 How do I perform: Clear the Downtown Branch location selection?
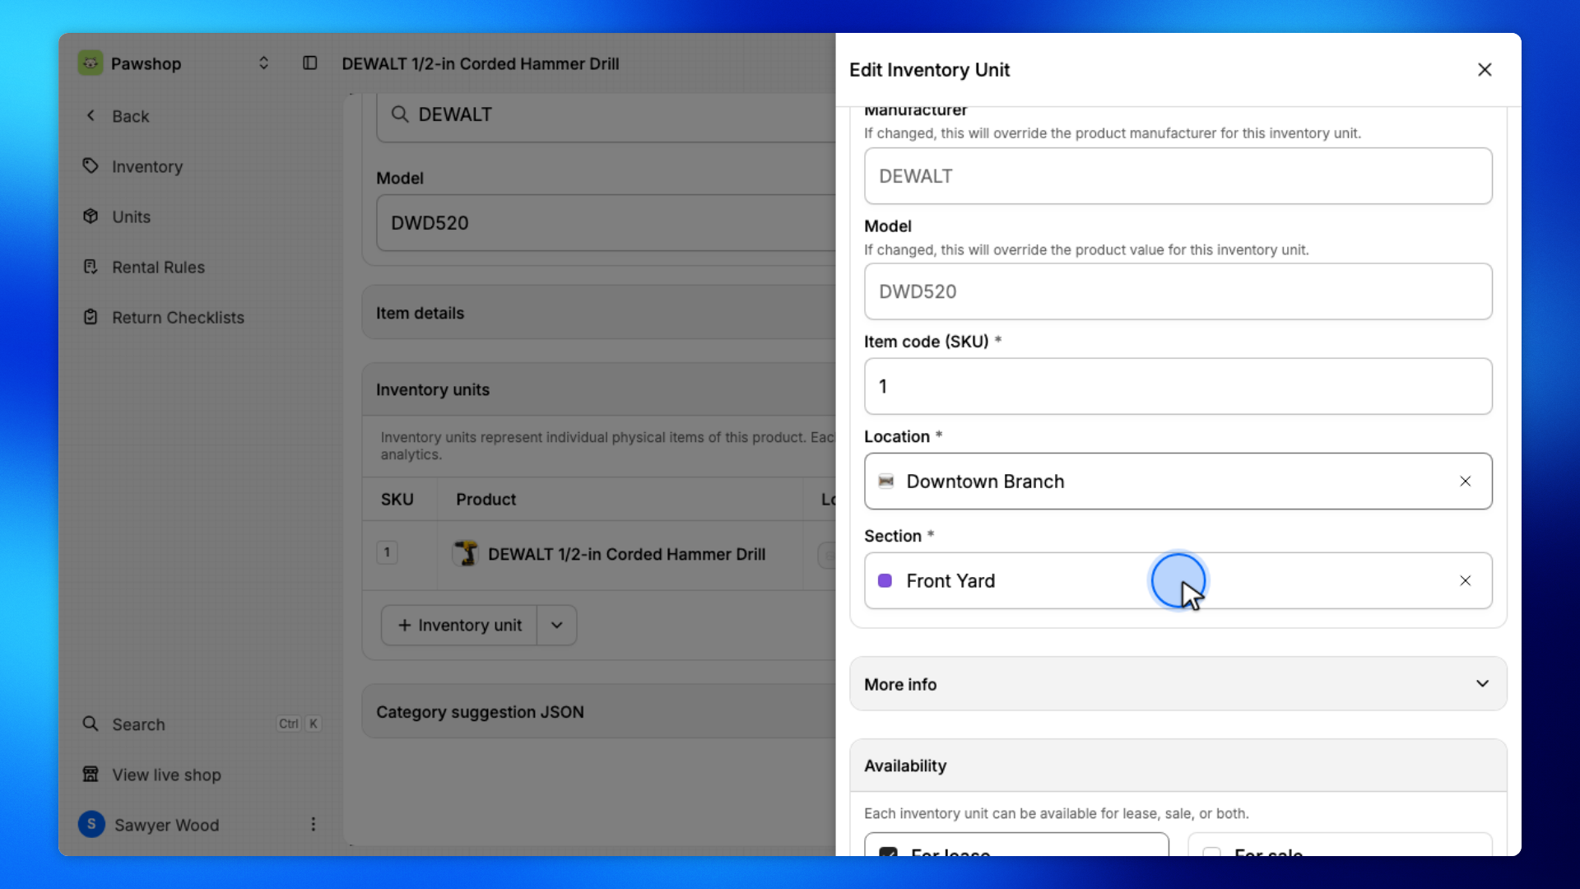pos(1466,482)
